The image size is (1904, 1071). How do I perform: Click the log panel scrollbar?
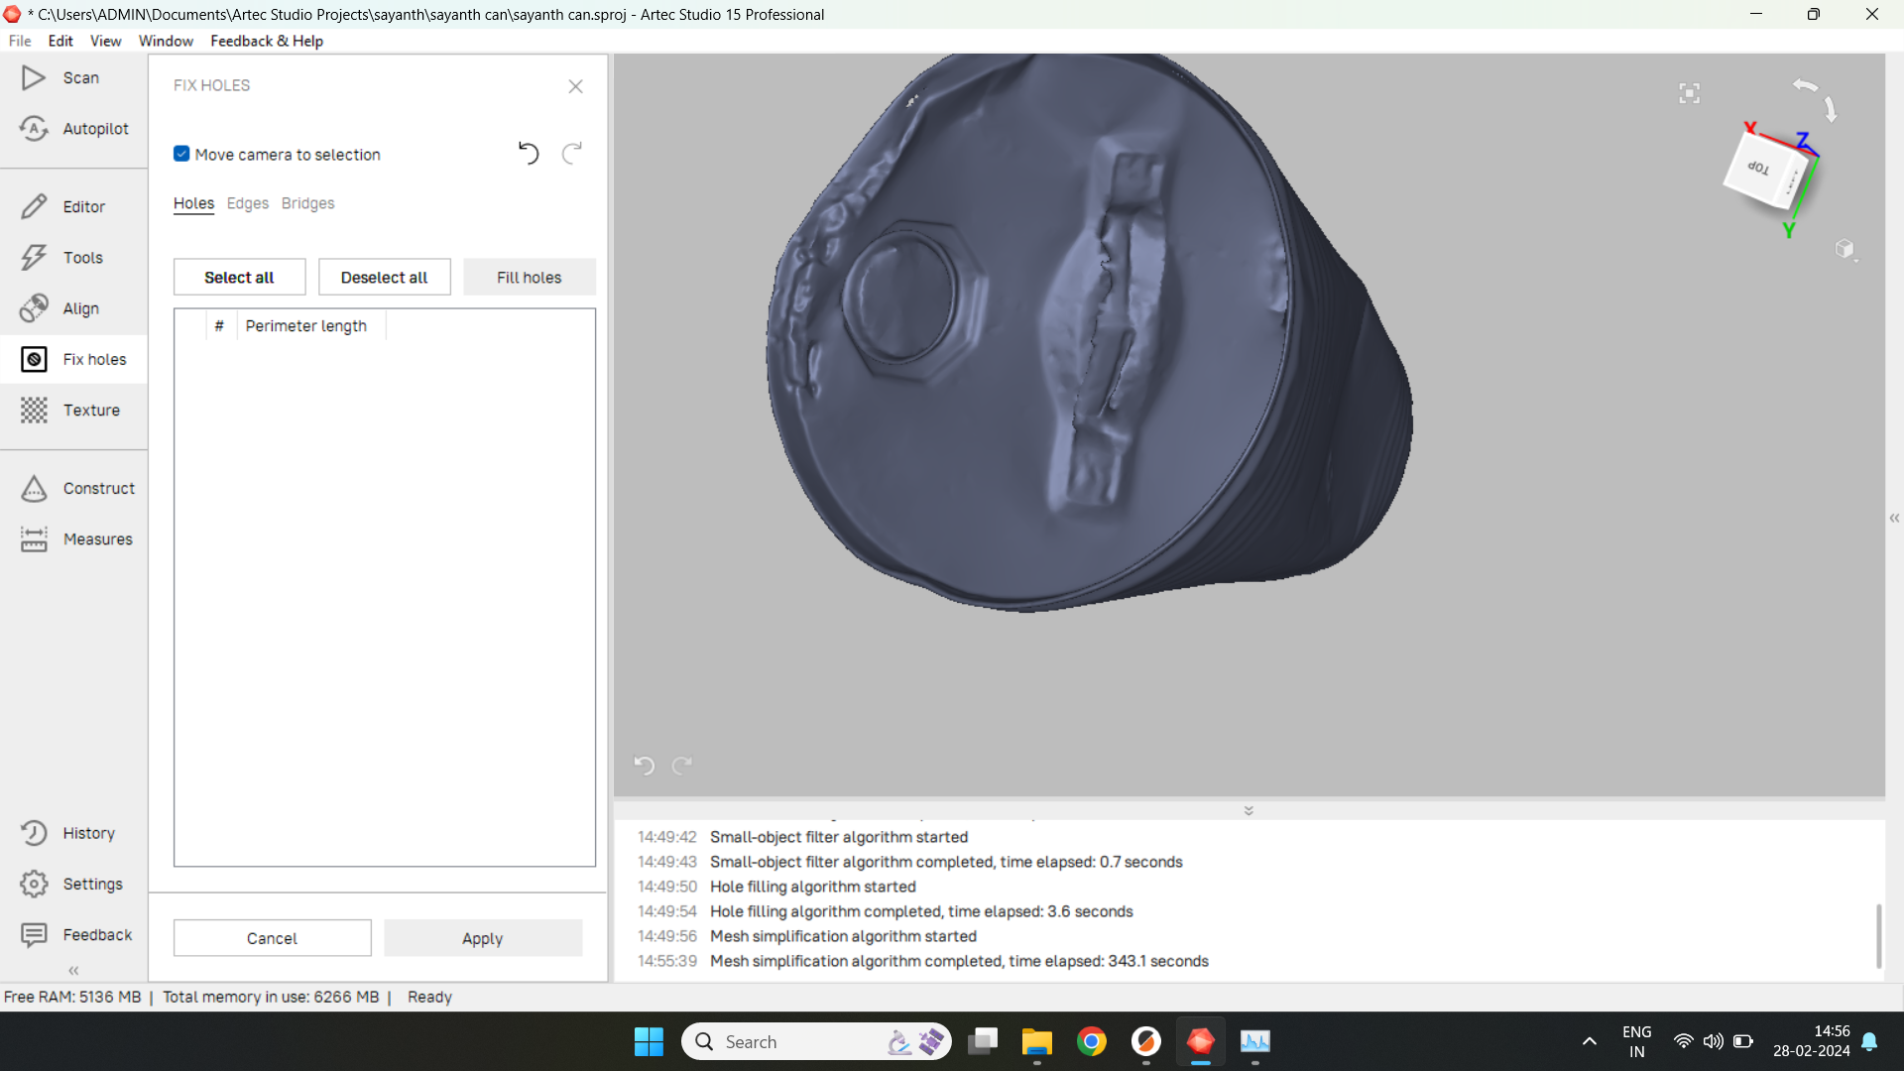click(1878, 935)
